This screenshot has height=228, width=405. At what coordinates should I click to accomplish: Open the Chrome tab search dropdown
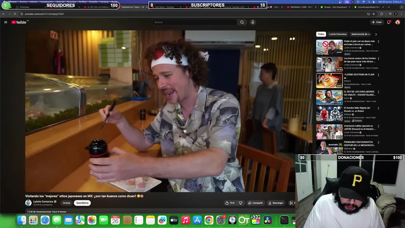pos(402,7)
